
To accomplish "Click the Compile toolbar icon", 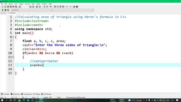I will pyautogui.click(x=55, y=7).
